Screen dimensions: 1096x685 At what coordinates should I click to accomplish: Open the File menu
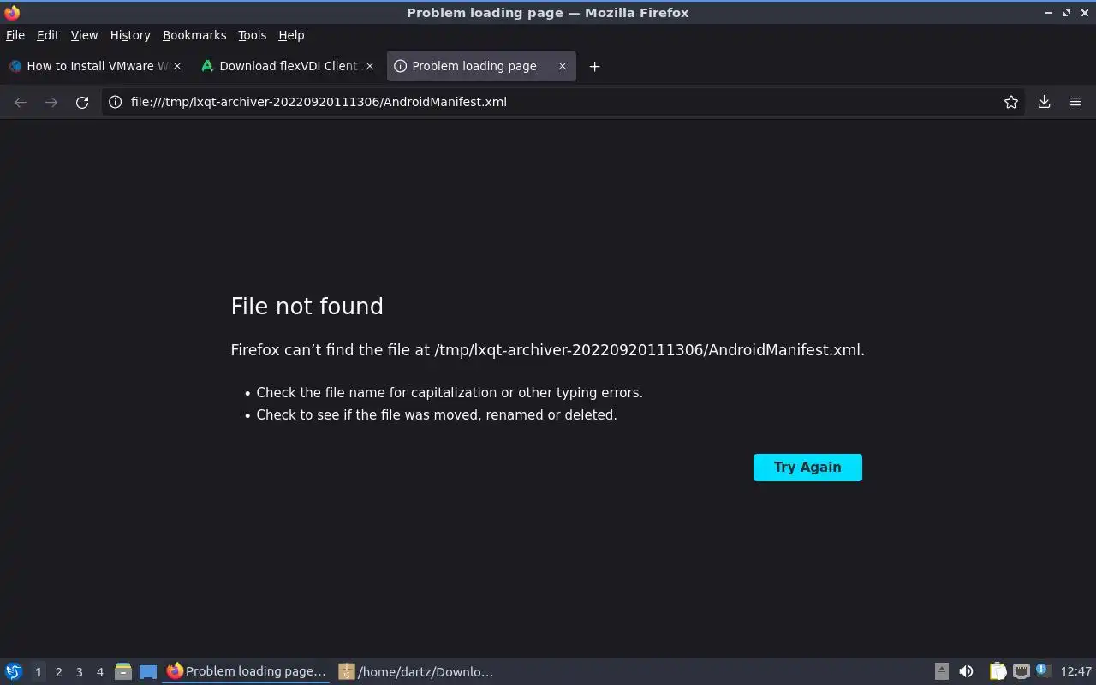[15, 35]
